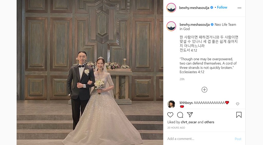Image resolution: width=263 pixels, height=145 pixels.
Task: Open bewhy.meshasoulja profile picture in header
Action: pyautogui.click(x=171, y=8)
